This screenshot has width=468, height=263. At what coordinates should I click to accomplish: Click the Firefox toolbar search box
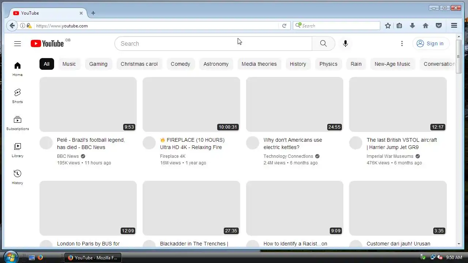click(x=336, y=26)
